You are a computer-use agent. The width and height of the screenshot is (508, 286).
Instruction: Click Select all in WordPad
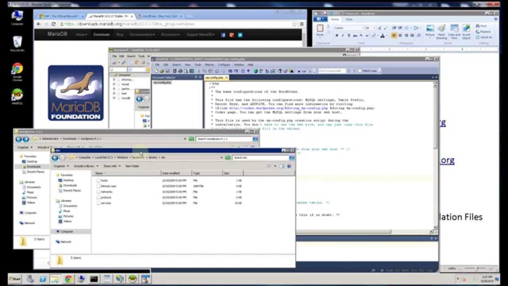484,37
